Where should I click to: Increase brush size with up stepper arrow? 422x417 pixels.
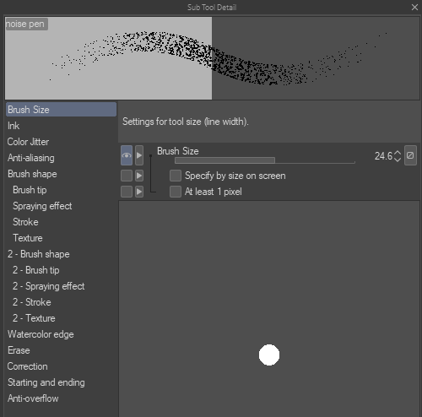[398, 153]
